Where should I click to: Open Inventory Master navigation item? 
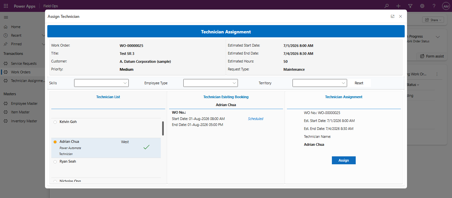point(24,121)
